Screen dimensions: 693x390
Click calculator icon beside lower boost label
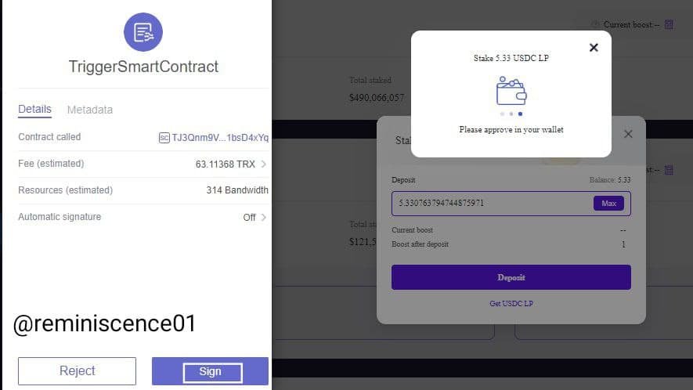pos(669,170)
